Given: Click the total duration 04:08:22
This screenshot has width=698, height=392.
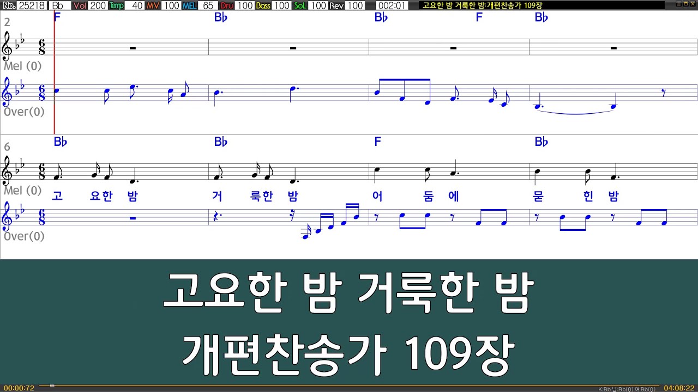Looking at the screenshot, I should (679, 388).
